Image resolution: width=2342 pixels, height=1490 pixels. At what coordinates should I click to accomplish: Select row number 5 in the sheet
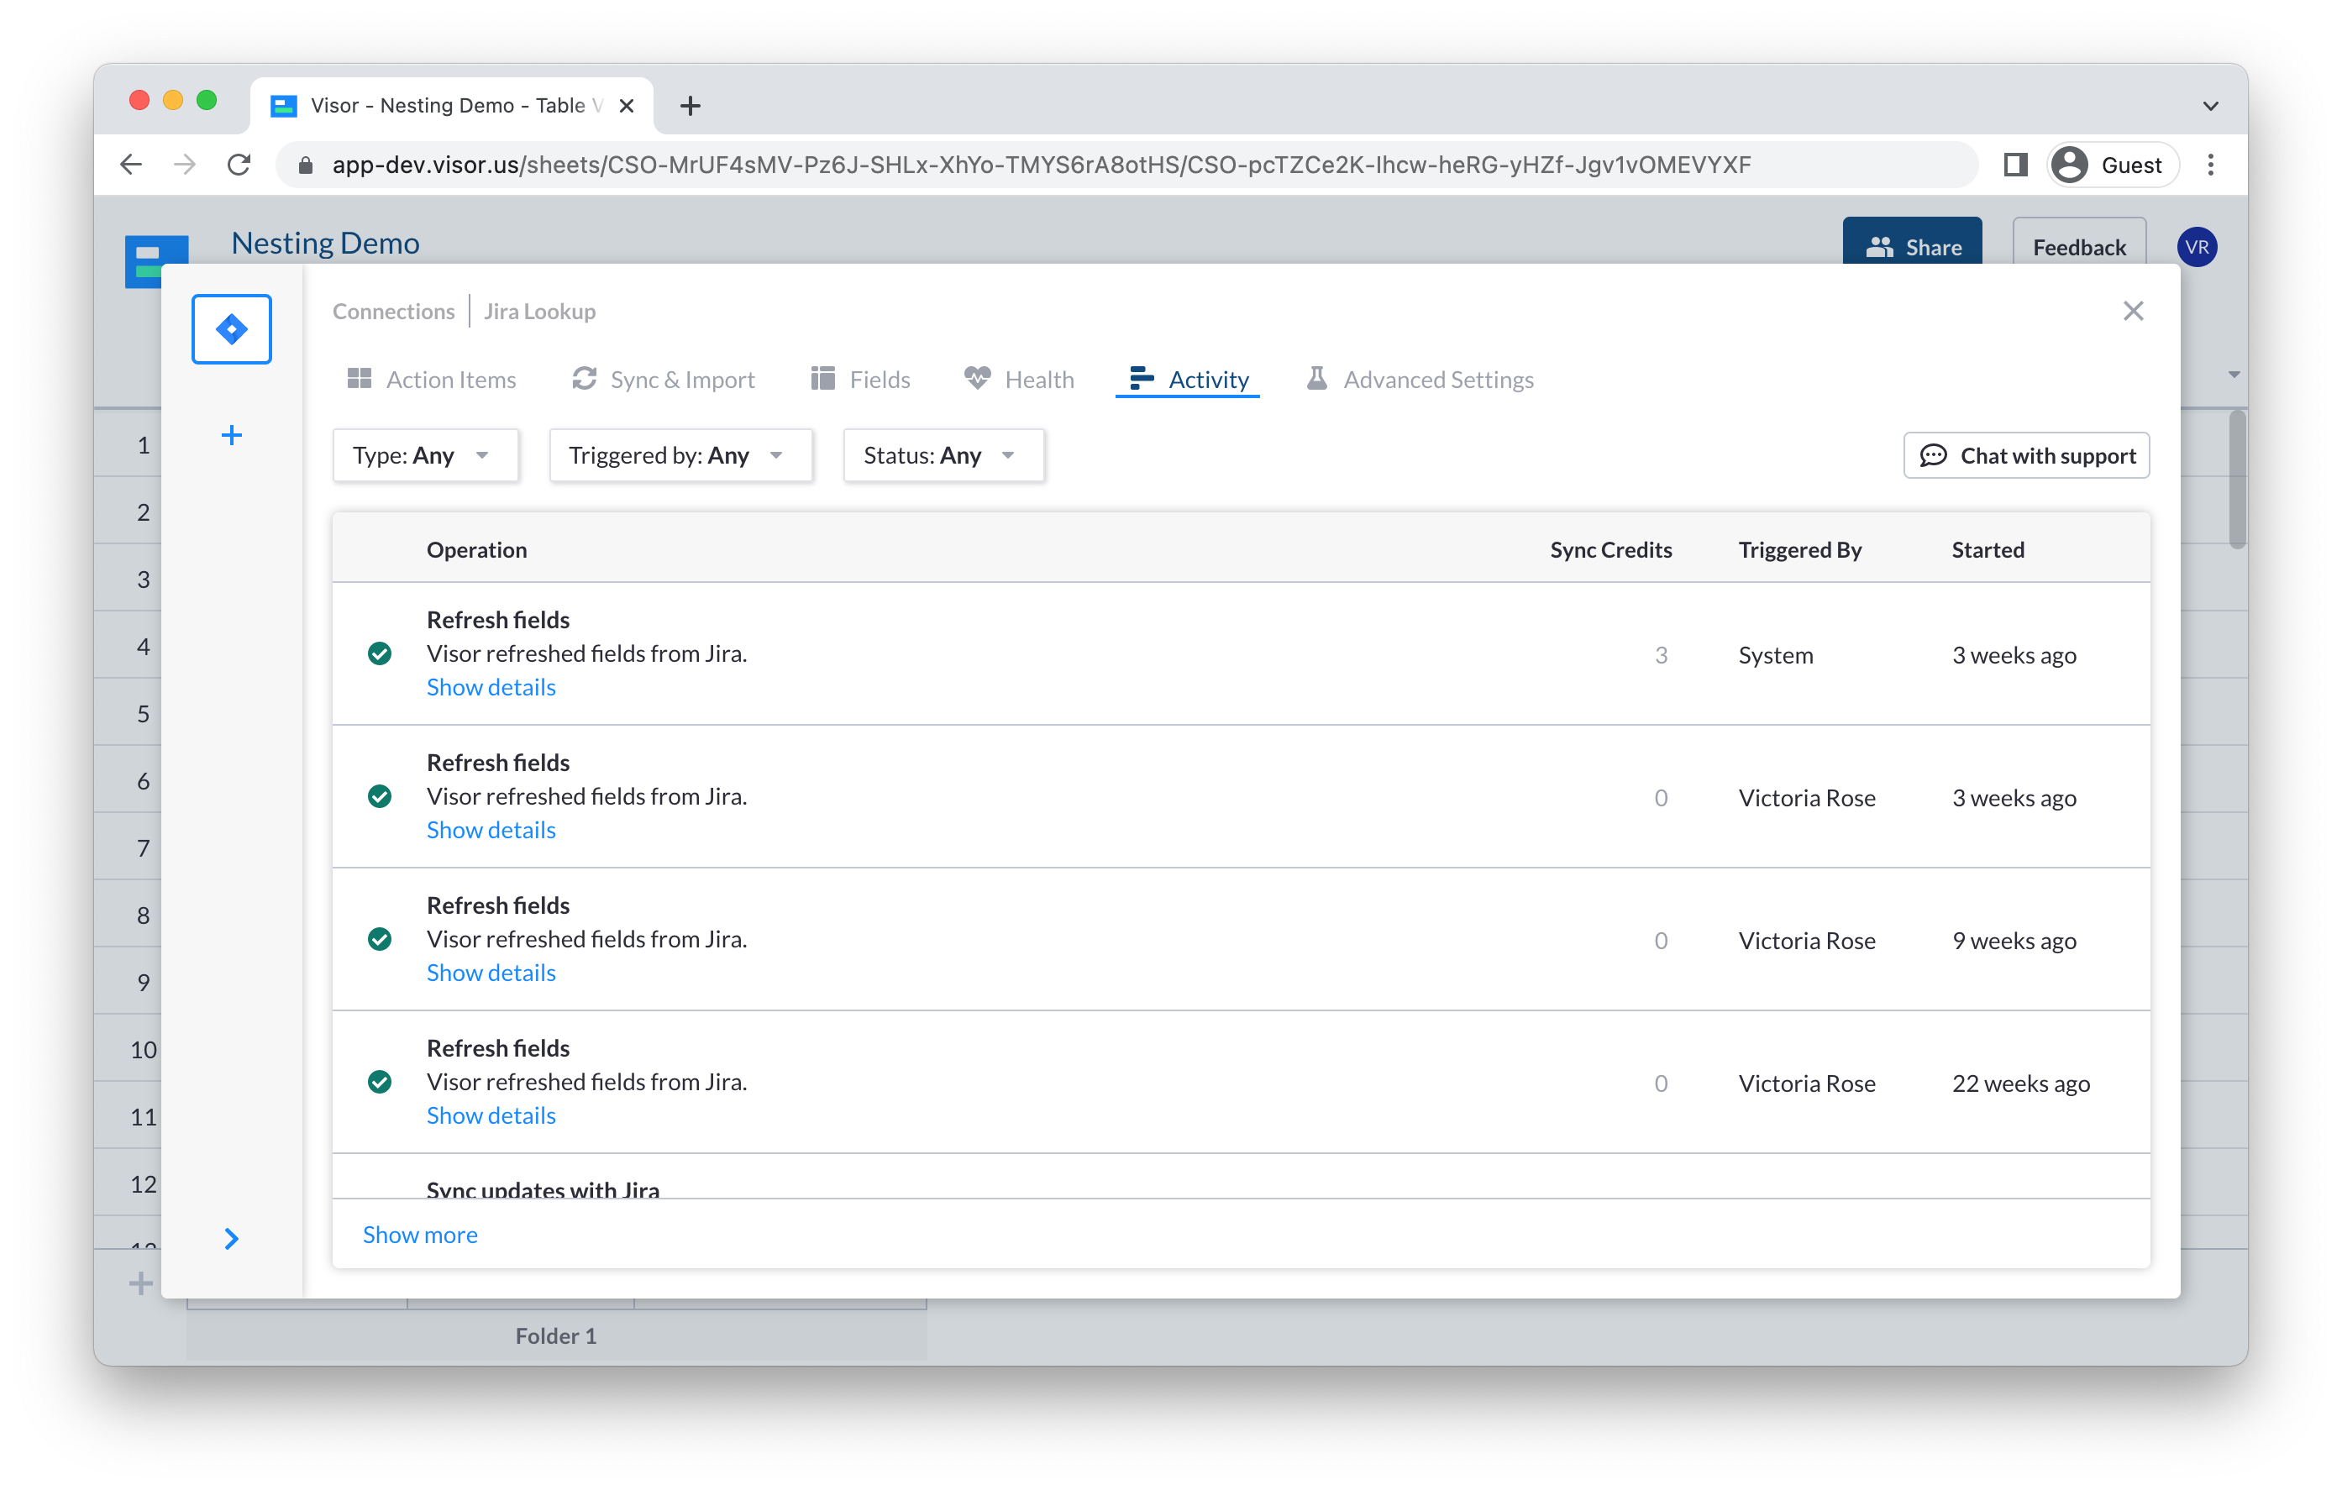pyautogui.click(x=143, y=713)
